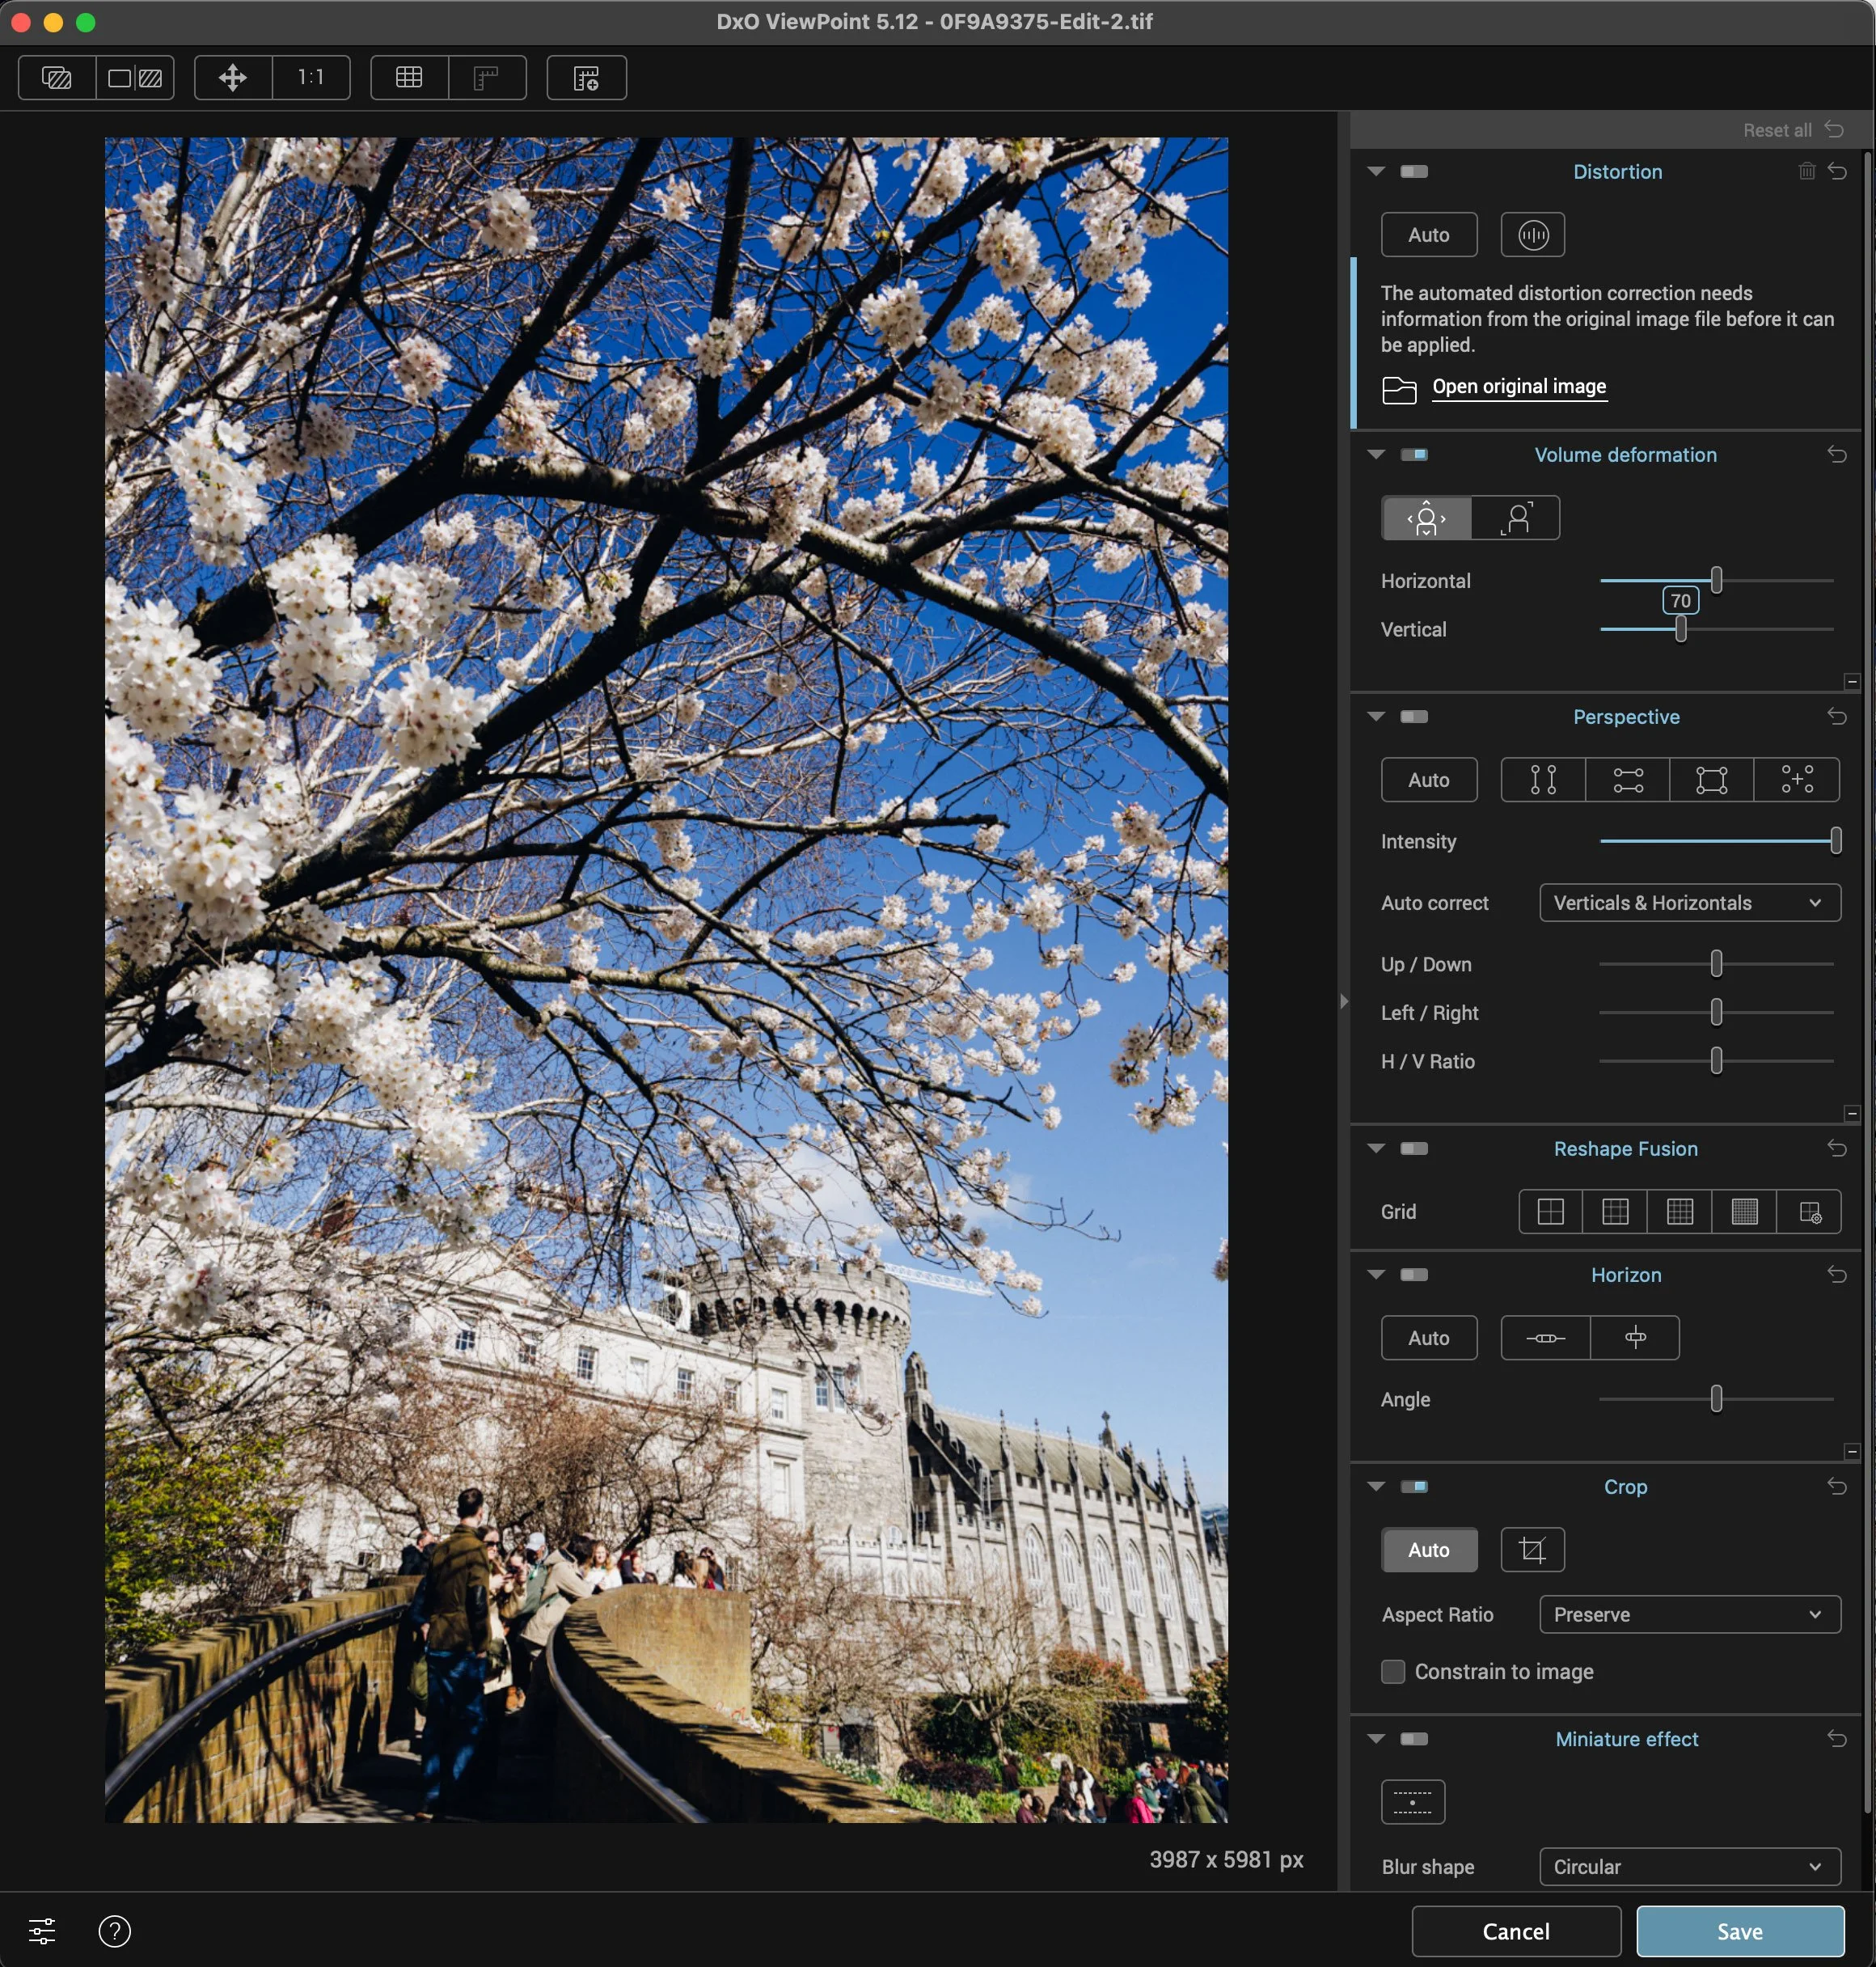This screenshot has width=1876, height=1967.
Task: Click the manual crop tool icon
Action: 1532,1550
